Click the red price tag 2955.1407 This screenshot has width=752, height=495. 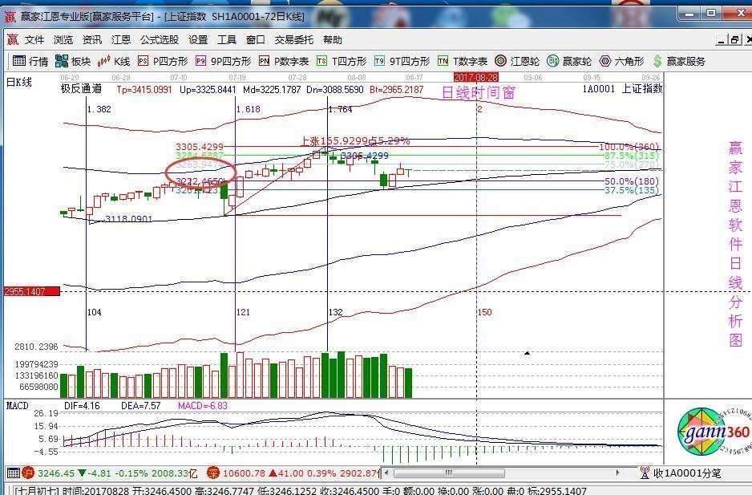tap(32, 291)
